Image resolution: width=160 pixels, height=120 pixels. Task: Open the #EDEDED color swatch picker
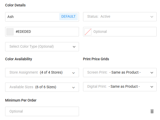coord(10,32)
